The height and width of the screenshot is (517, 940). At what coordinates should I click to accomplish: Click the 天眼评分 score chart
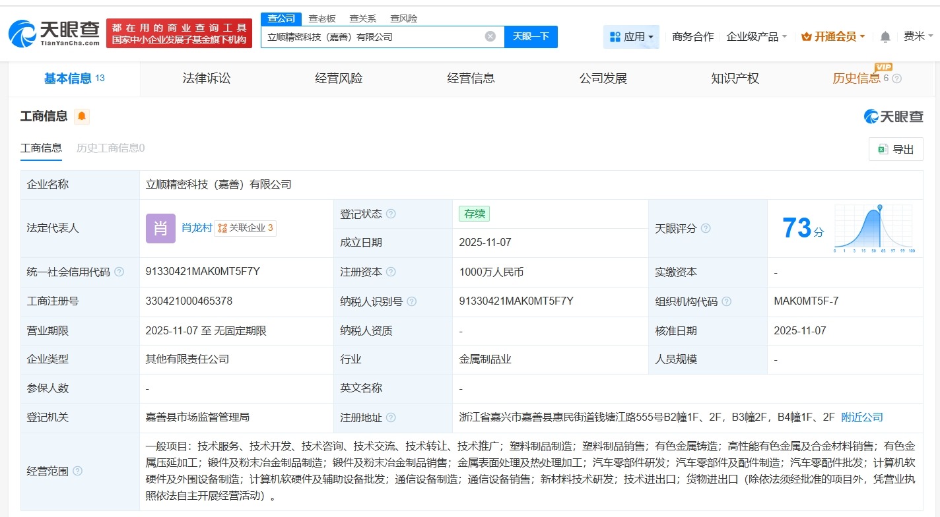(873, 228)
